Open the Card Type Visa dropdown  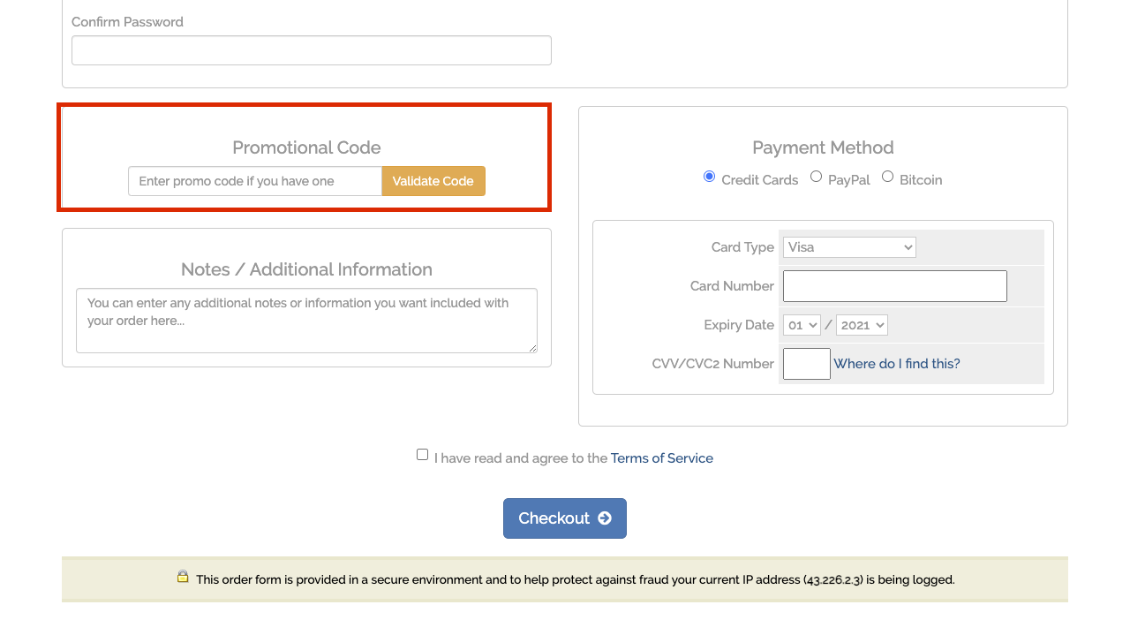tap(849, 247)
